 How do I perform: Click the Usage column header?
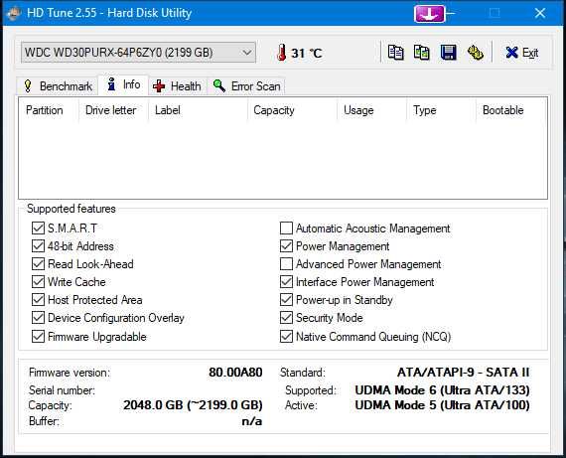[x=372, y=110]
